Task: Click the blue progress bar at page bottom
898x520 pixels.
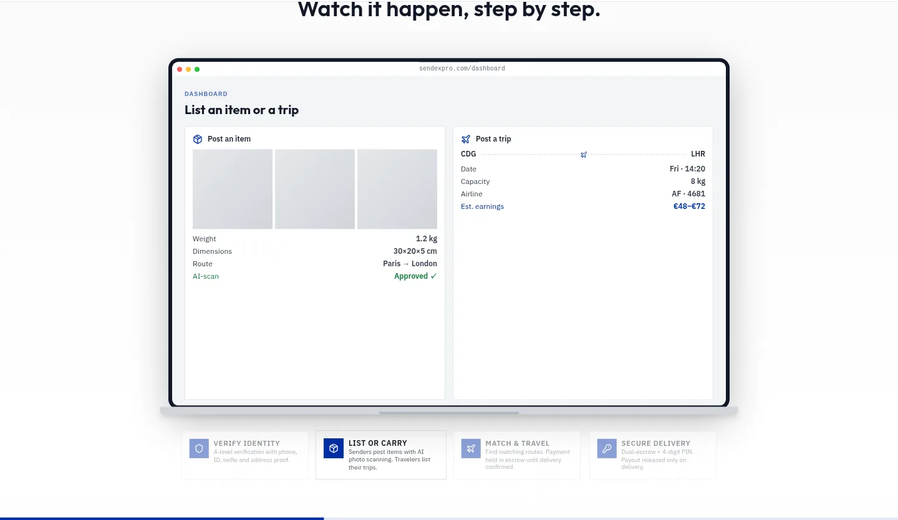Action: pos(162,518)
